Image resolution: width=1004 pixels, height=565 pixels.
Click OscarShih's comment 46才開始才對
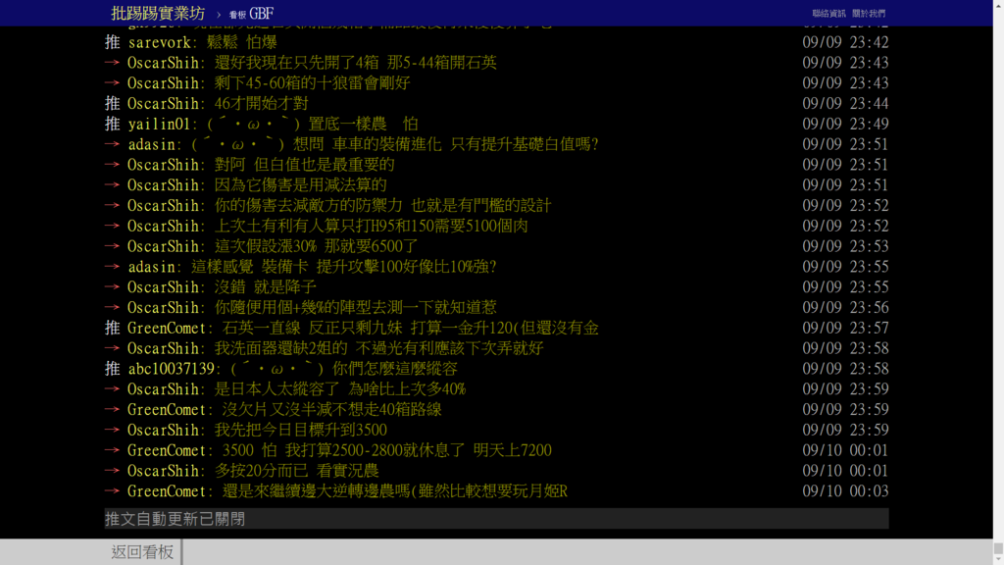coord(261,103)
